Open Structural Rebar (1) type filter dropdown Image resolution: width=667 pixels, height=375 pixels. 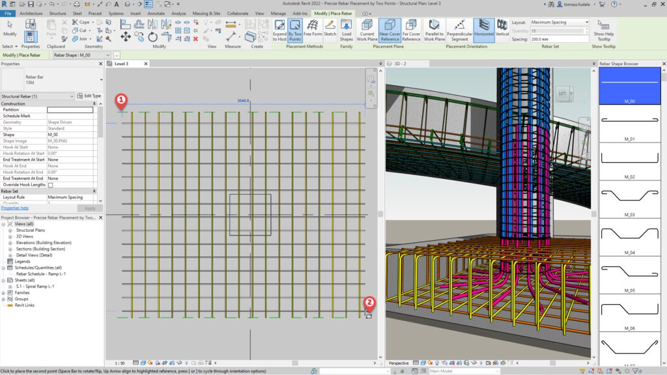37,96
